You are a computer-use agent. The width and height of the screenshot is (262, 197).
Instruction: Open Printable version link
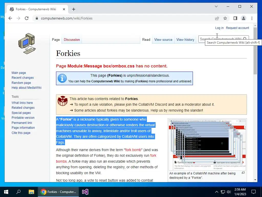pyautogui.click(x=23, y=117)
